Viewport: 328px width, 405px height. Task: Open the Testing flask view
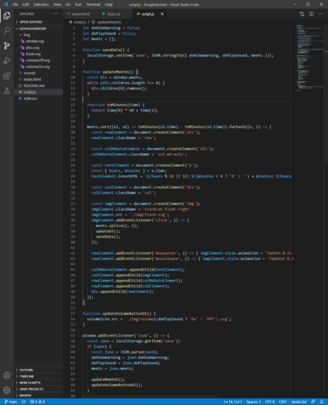pos(7,90)
